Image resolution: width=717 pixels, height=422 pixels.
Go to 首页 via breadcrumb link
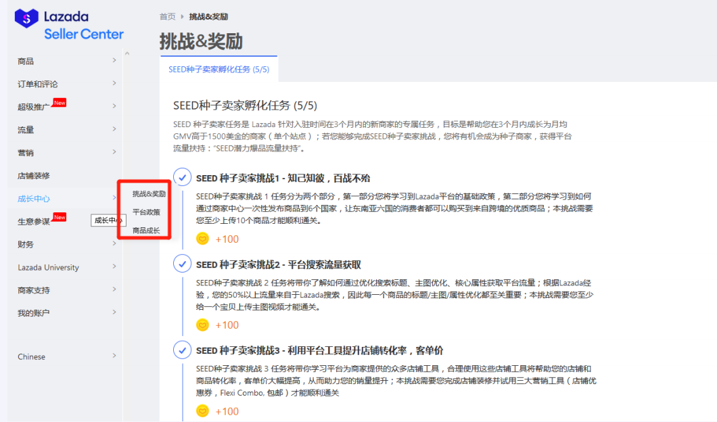coord(167,17)
